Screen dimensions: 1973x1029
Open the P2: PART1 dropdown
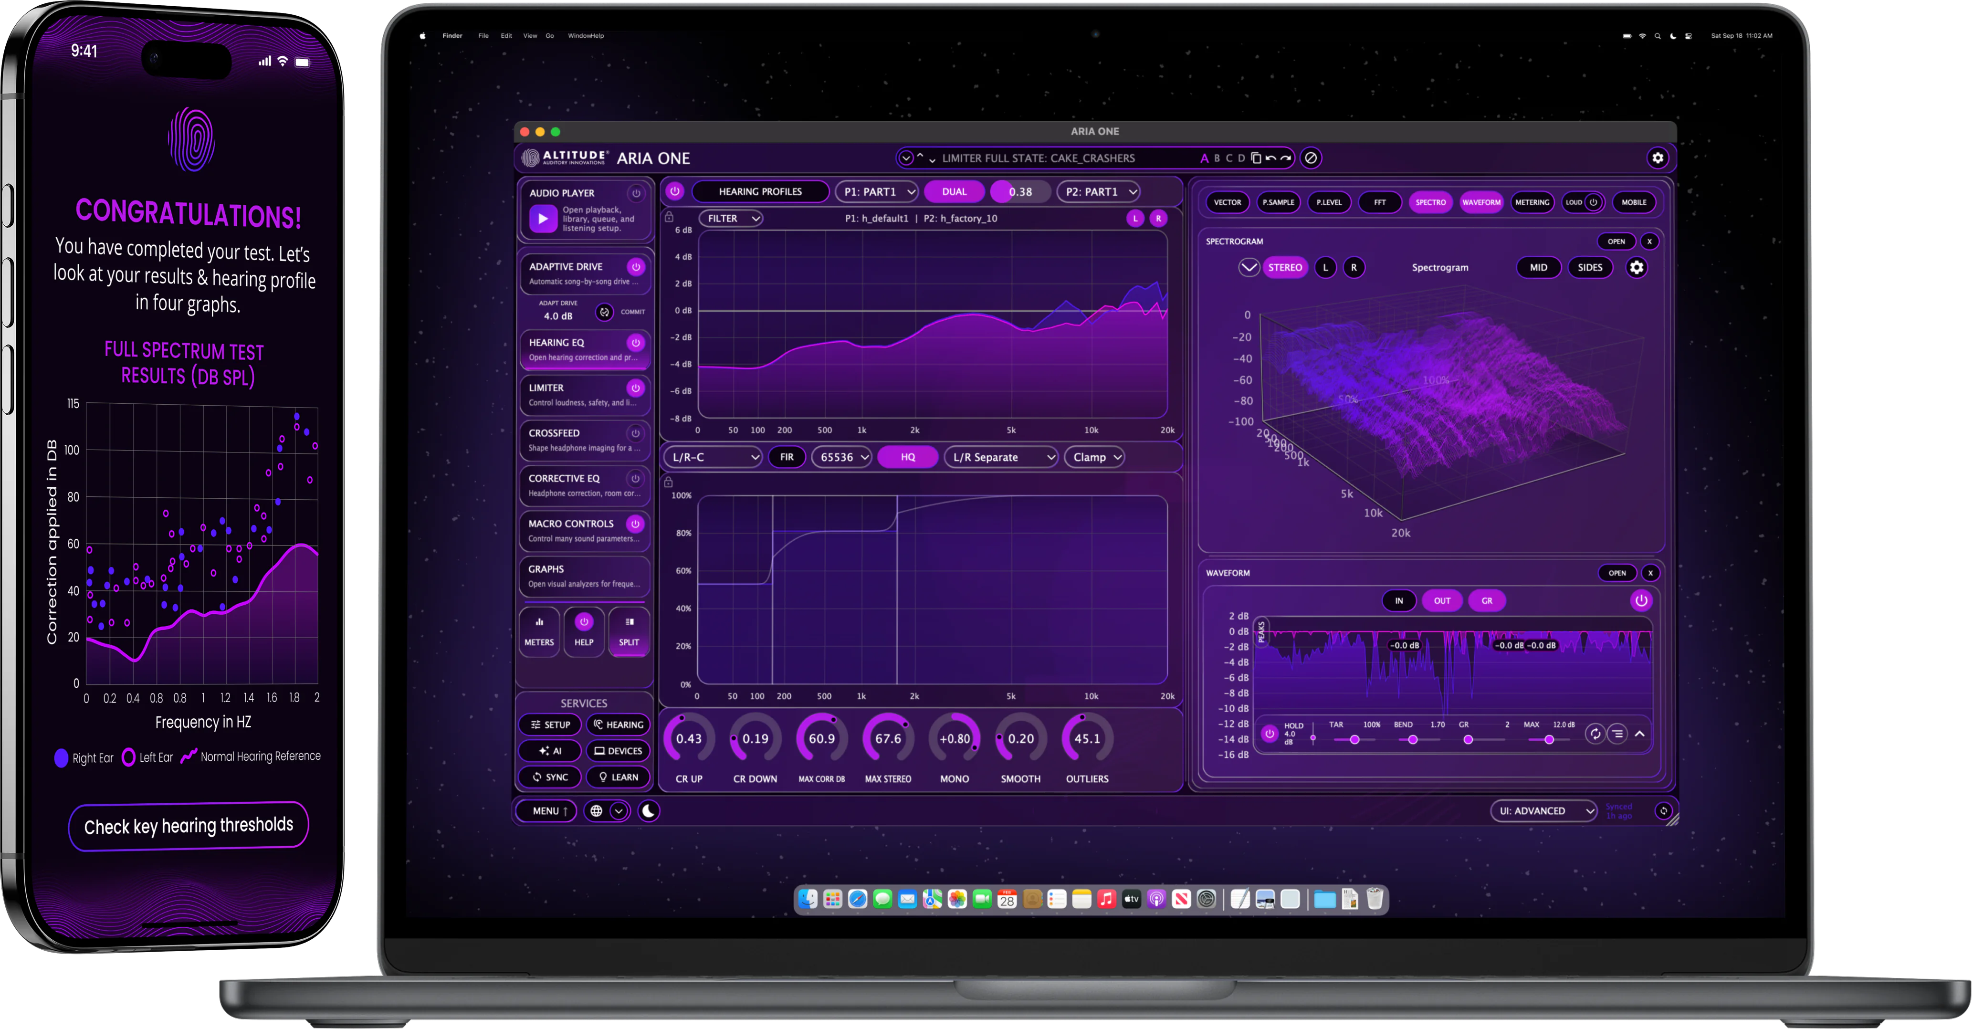click(1099, 191)
